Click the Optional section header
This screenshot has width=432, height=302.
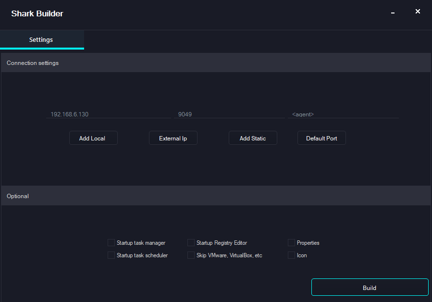coord(18,196)
